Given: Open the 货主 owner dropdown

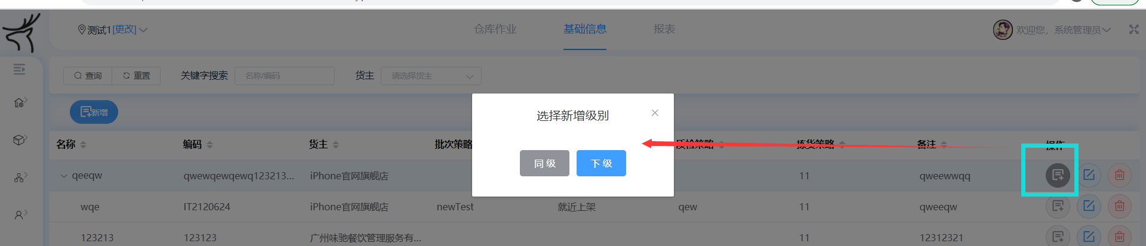Looking at the screenshot, I should point(431,76).
